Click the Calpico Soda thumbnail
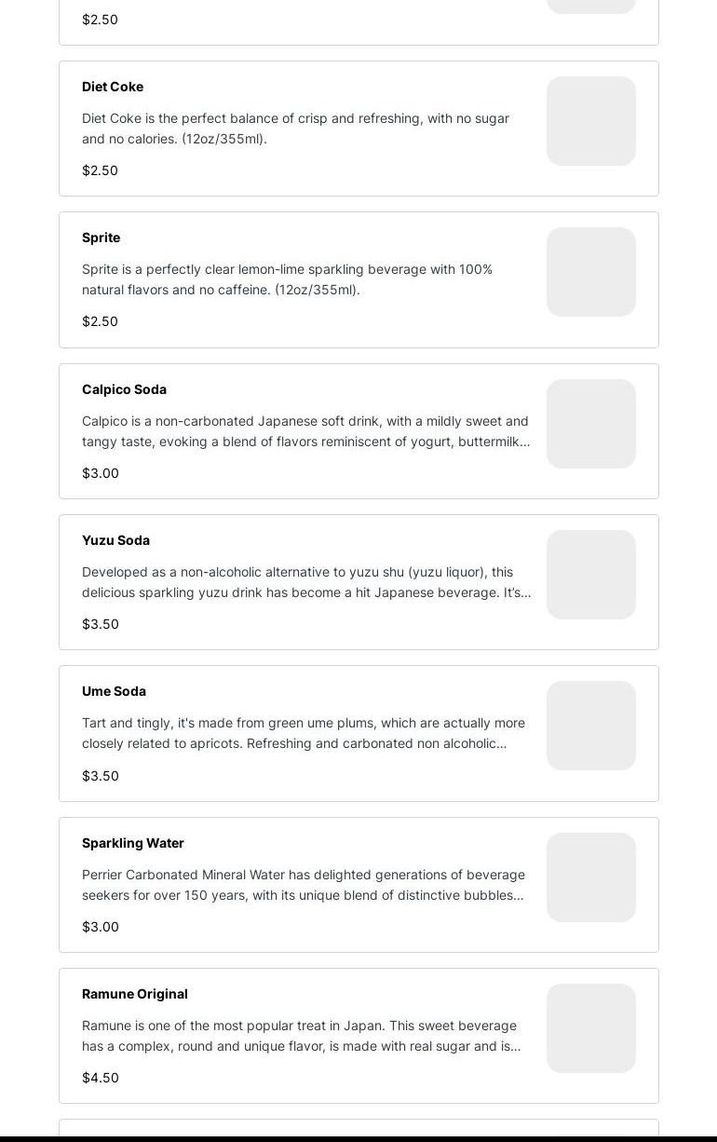The height and width of the screenshot is (1142, 717). [x=591, y=424]
